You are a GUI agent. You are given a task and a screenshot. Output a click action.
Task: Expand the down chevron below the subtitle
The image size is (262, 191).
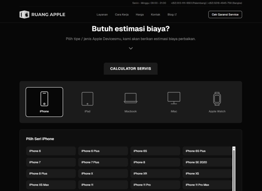pos(131,48)
